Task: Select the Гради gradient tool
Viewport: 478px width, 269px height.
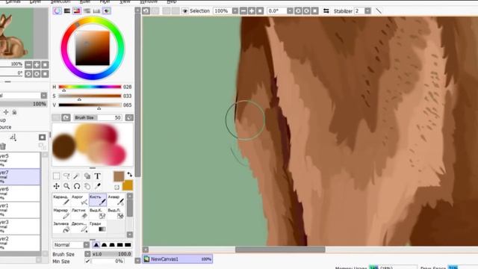Action: [98, 226]
